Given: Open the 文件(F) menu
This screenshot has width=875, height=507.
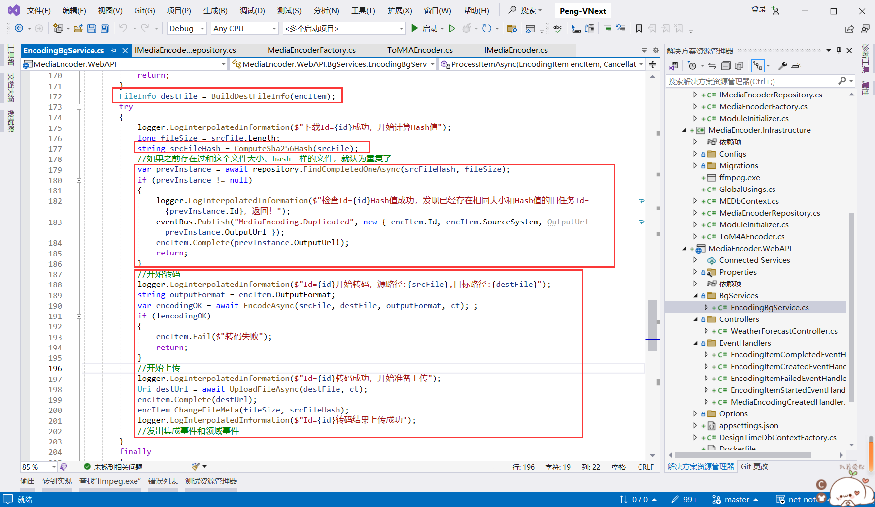Looking at the screenshot, I should coord(38,11).
